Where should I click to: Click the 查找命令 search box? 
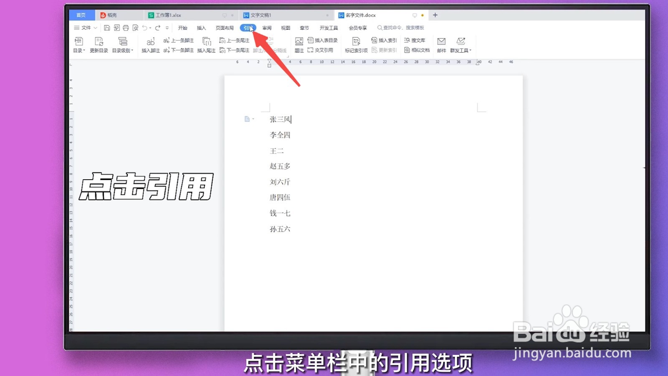pyautogui.click(x=401, y=28)
